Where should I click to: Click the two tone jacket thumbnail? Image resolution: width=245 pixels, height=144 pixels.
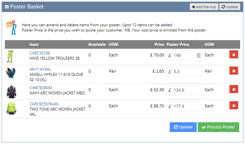[11, 108]
